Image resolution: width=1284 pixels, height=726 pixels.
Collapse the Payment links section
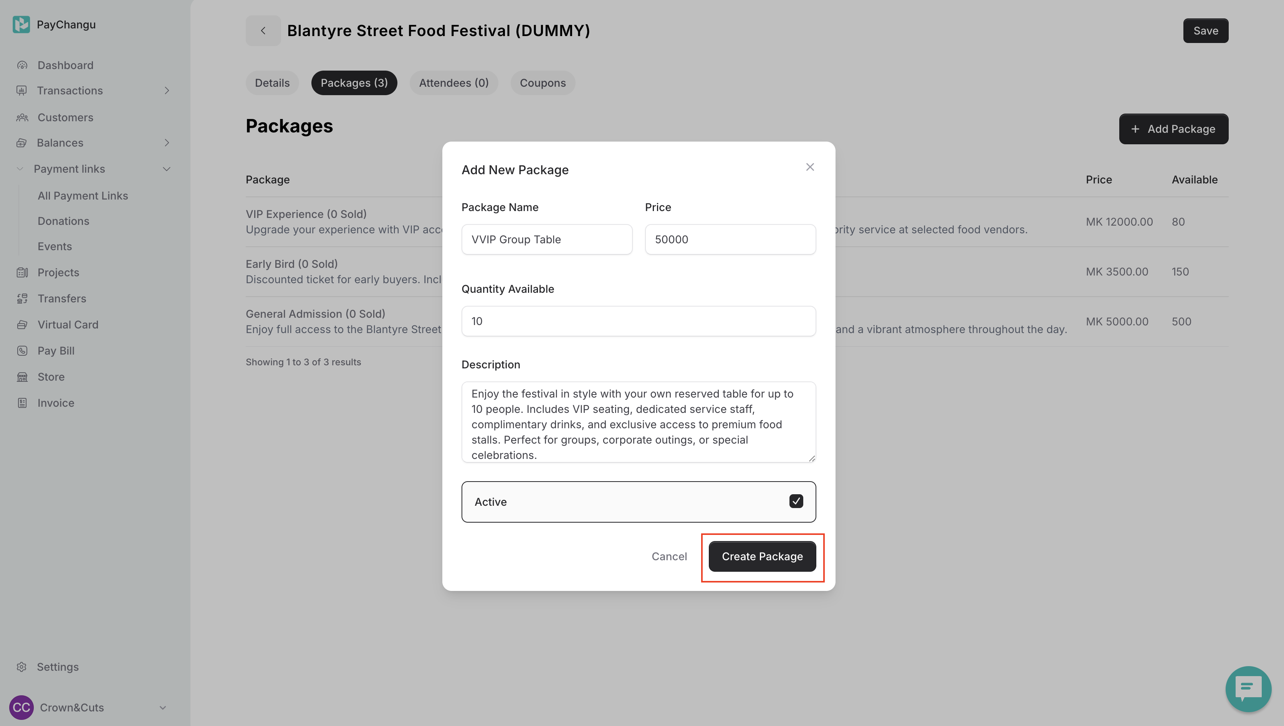point(167,169)
